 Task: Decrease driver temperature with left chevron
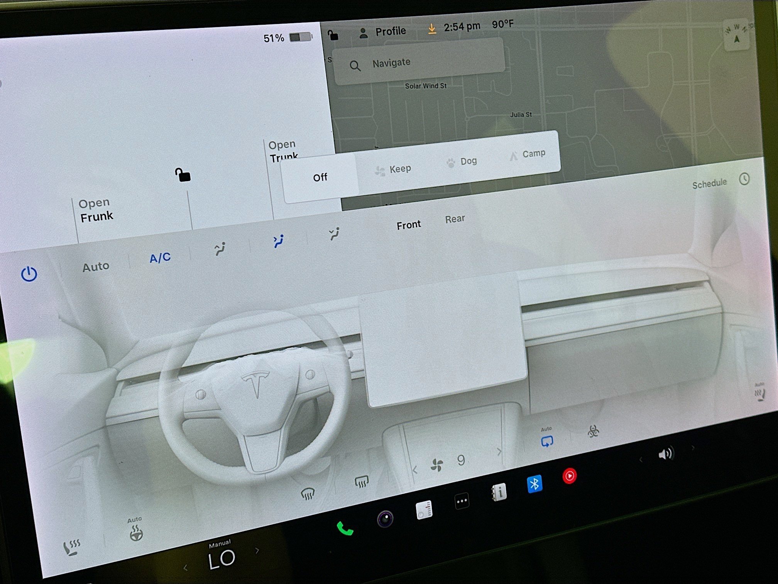186,567
